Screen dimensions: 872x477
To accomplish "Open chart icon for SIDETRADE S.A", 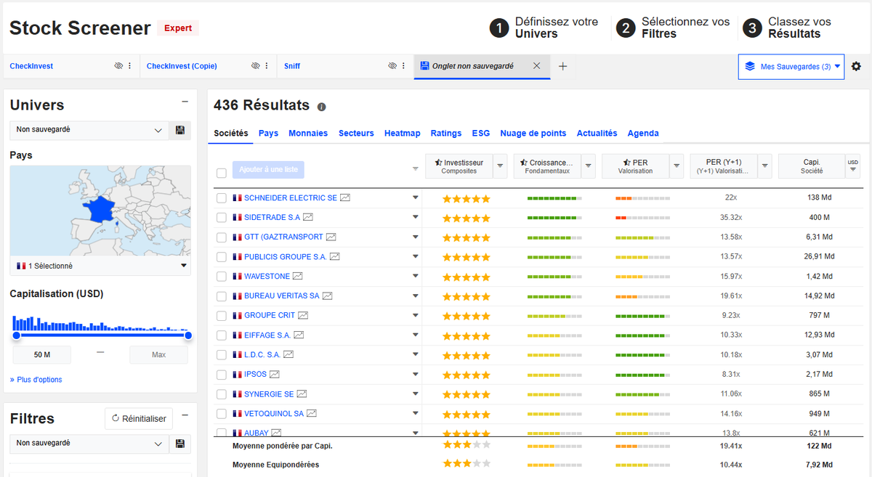I will 308,217.
